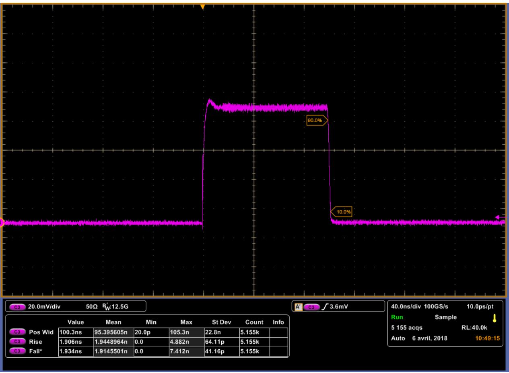This screenshot has width=509, height=373.
Task: Click the 90.0% reference level marker
Action: (315, 121)
